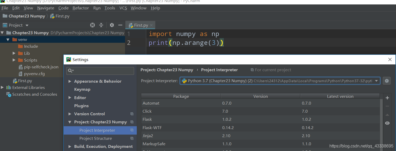Screen dimensions: 396x151
Task: Toggle show early releases eye icon
Action: (x=387, y=123)
